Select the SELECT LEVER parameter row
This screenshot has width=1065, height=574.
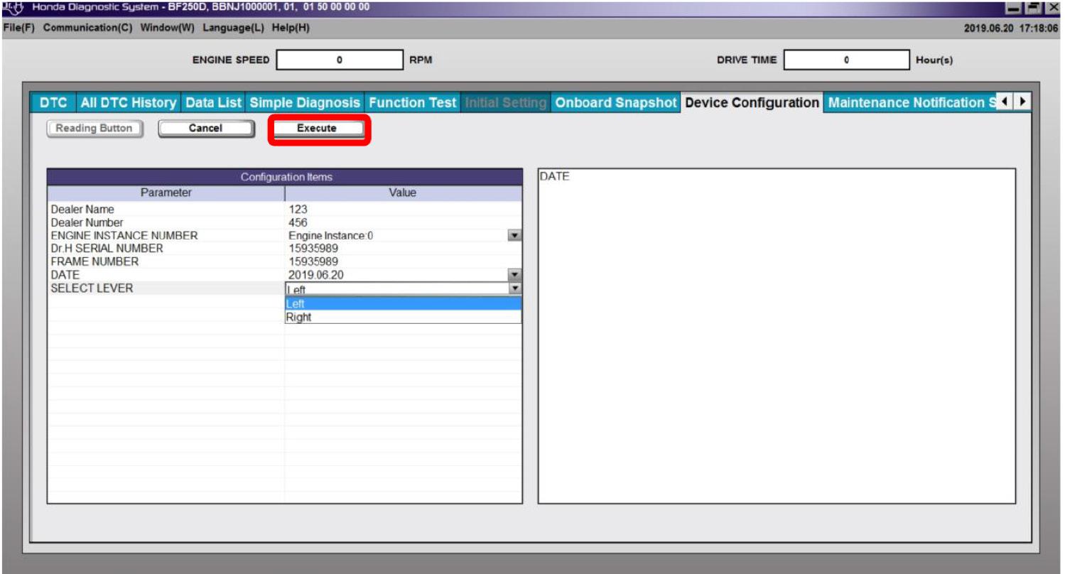click(x=92, y=288)
